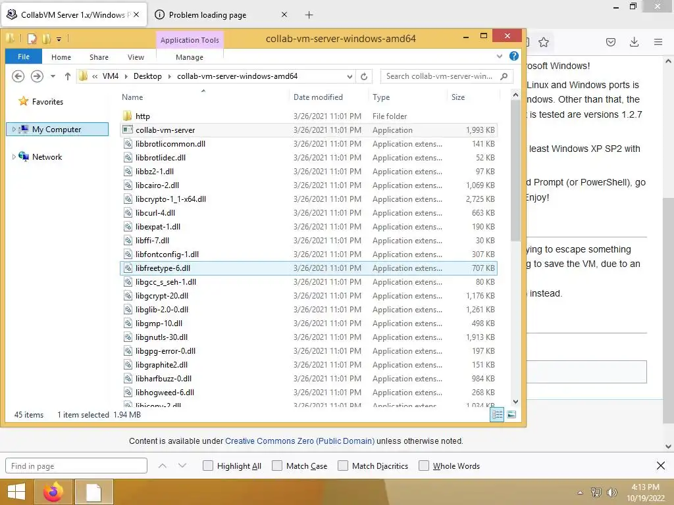Image resolution: width=674 pixels, height=505 pixels.
Task: Refresh the folder view
Action: 364,76
